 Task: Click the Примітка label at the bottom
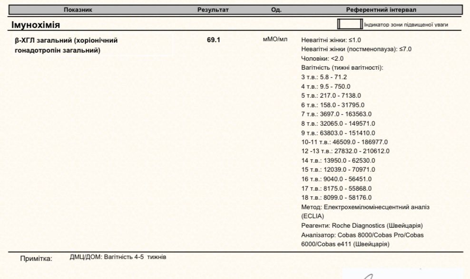(x=36, y=259)
